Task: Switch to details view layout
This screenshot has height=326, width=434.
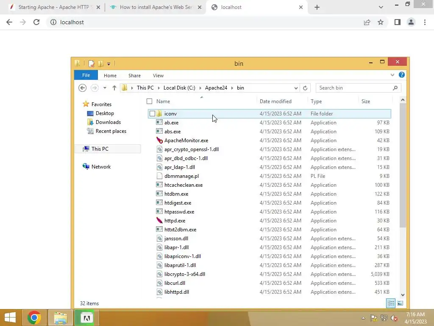Action: click(x=390, y=303)
